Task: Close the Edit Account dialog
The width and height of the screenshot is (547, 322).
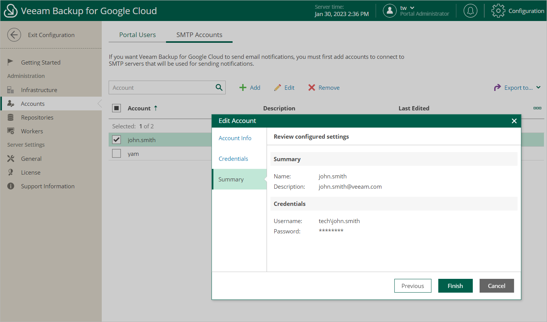Action: [514, 121]
